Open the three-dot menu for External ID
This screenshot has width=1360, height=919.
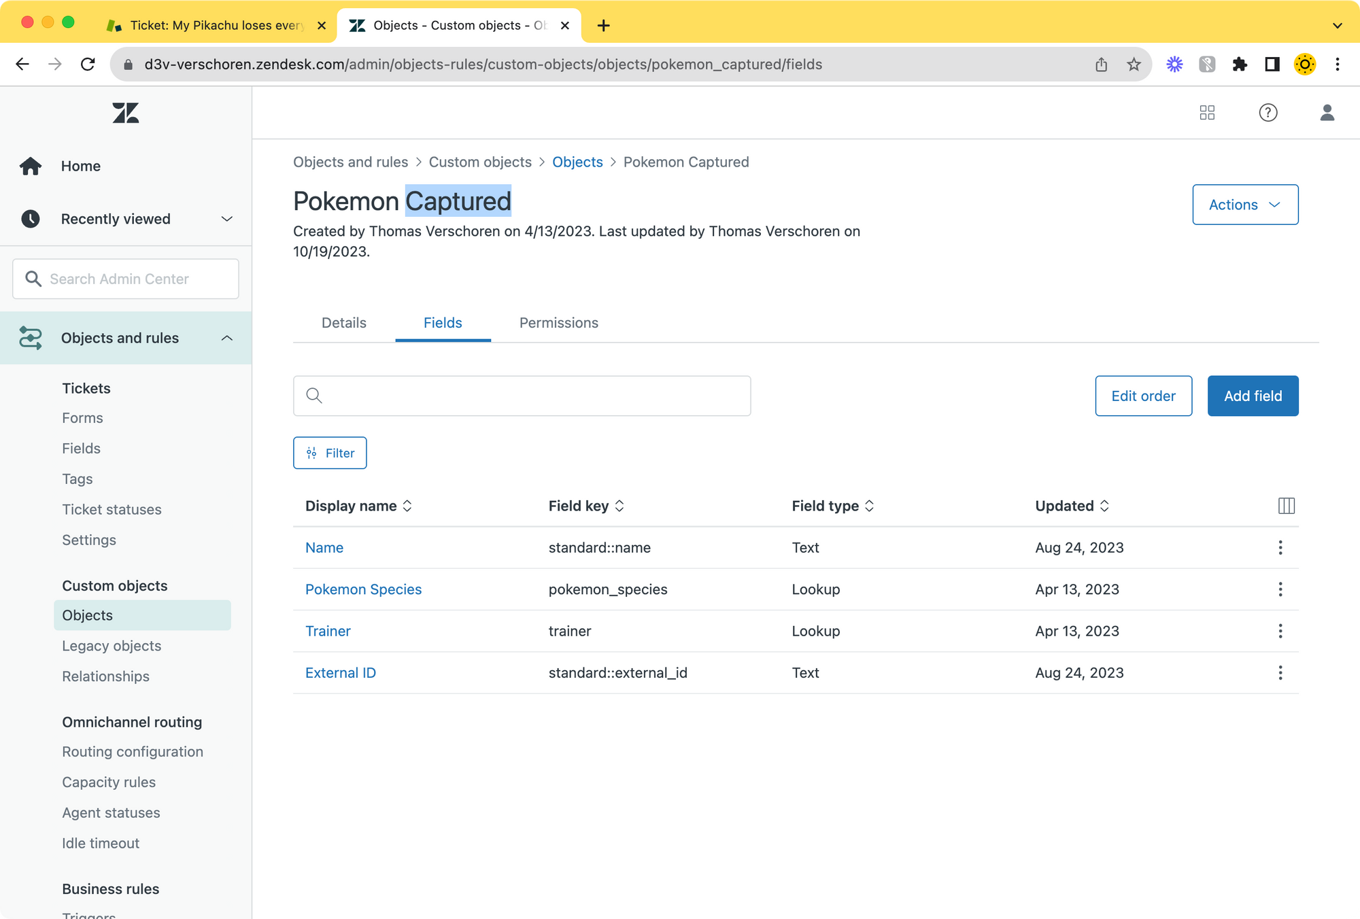tap(1280, 673)
